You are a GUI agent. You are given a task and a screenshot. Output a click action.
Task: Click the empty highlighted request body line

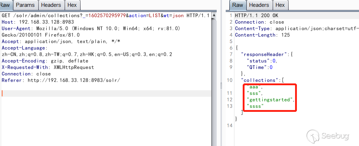pyautogui.click(x=105, y=93)
